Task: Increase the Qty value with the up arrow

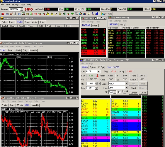Action: (96, 83)
